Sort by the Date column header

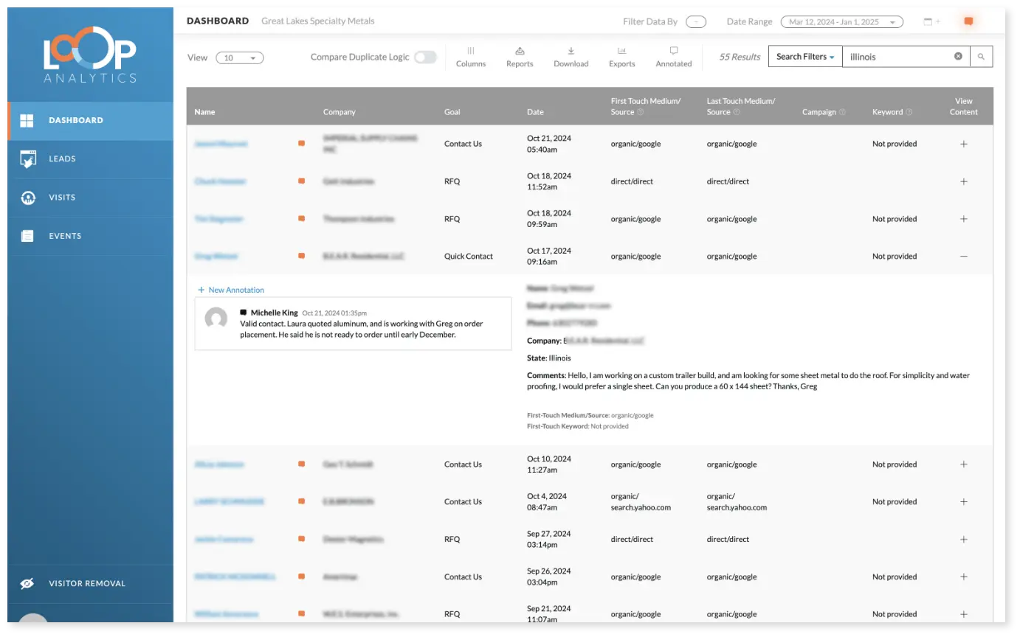point(535,112)
